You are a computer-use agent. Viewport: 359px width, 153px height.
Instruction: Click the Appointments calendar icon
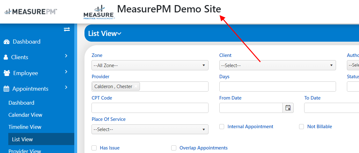pos(6,89)
